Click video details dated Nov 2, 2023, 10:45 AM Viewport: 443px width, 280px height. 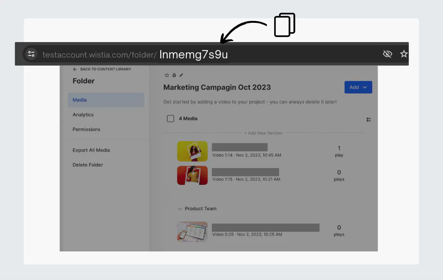[x=247, y=155]
